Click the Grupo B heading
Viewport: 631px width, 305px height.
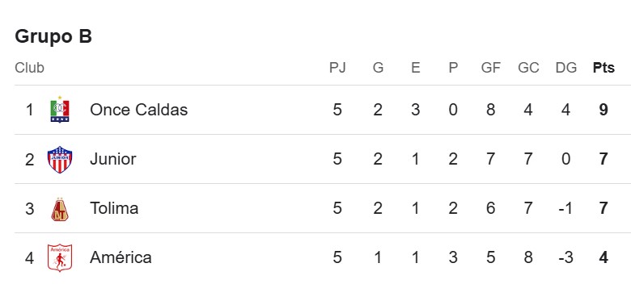tap(53, 36)
